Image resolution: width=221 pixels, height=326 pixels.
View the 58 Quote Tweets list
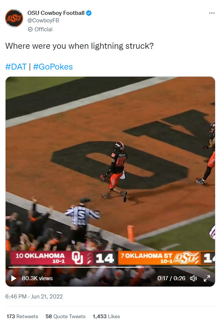pos(66,316)
